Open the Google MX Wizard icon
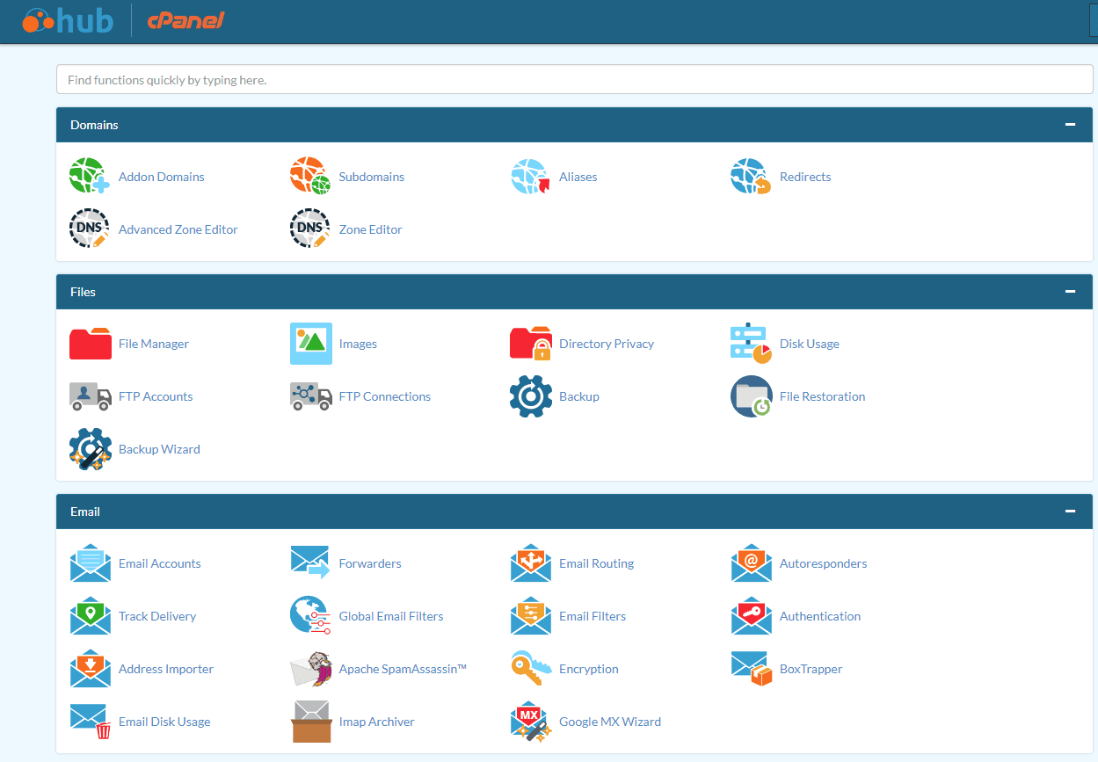1098x762 pixels. (530, 721)
